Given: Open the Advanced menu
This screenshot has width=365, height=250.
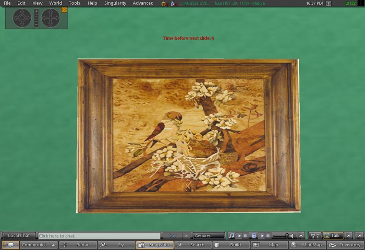Looking at the screenshot, I should coord(143,3).
